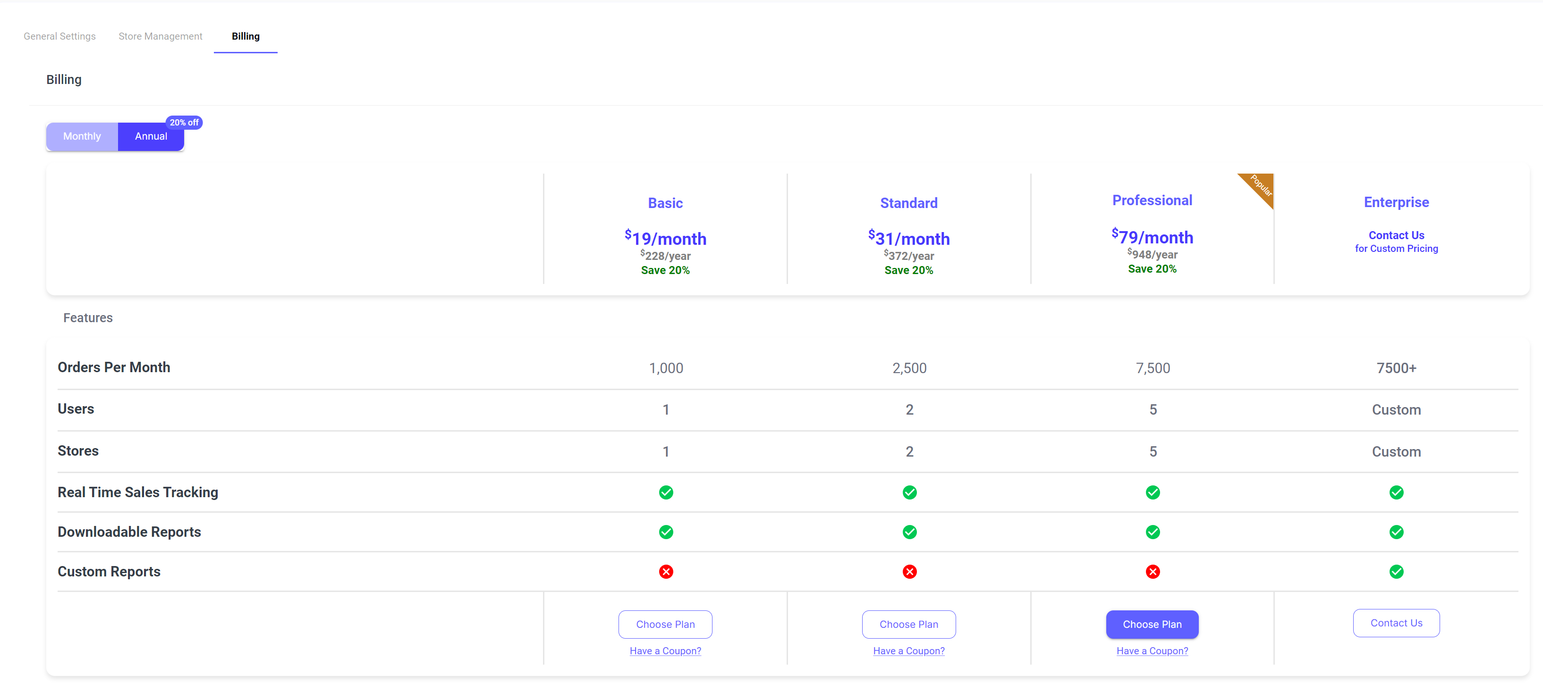Select Annual billing option
The height and width of the screenshot is (700, 1543).
coord(150,136)
